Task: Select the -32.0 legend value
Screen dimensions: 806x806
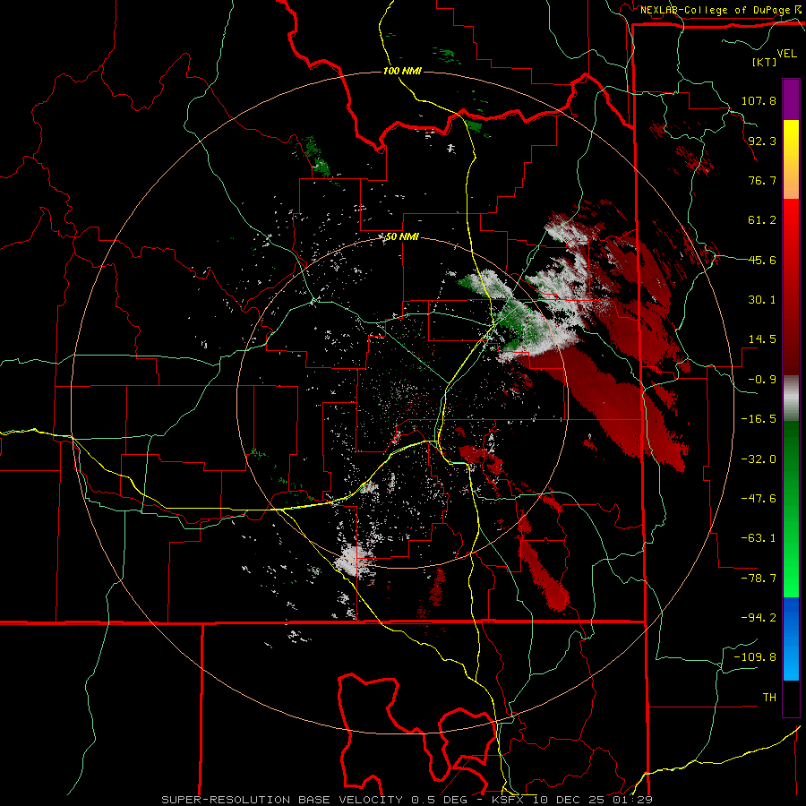Action: (759, 459)
